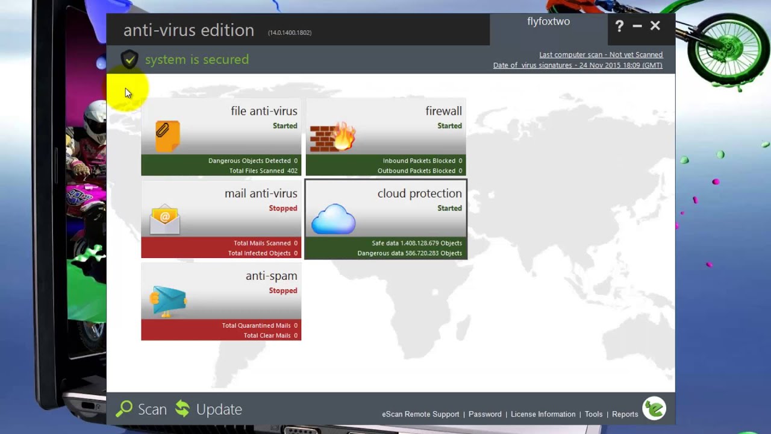
Task: Click version number 14.0.1400.1802
Action: [x=290, y=33]
